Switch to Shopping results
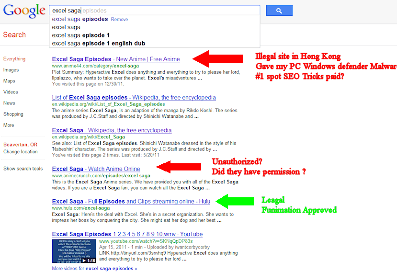The image size is (397, 272). point(13,114)
